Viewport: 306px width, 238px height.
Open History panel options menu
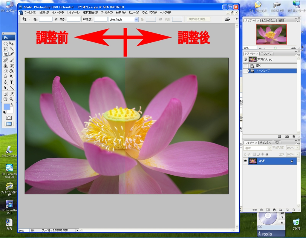pos(298,55)
